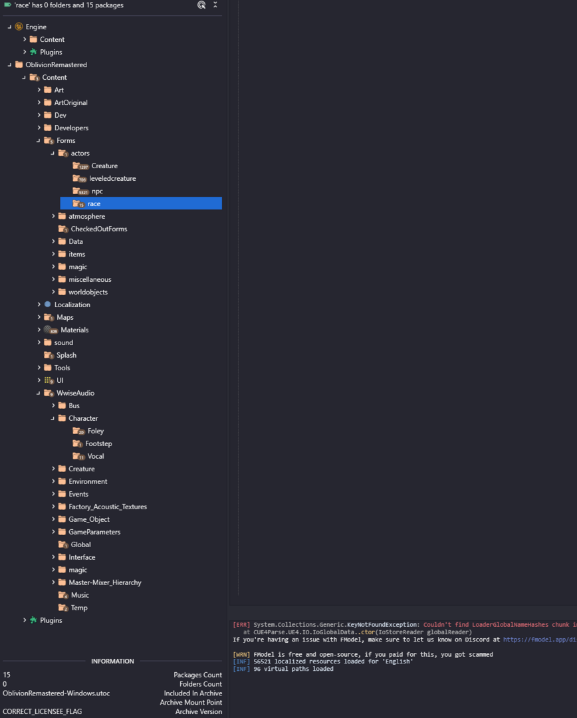Click the Foley folder icon

pos(78,431)
